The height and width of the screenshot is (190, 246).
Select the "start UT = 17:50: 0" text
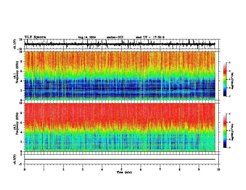tap(150, 37)
